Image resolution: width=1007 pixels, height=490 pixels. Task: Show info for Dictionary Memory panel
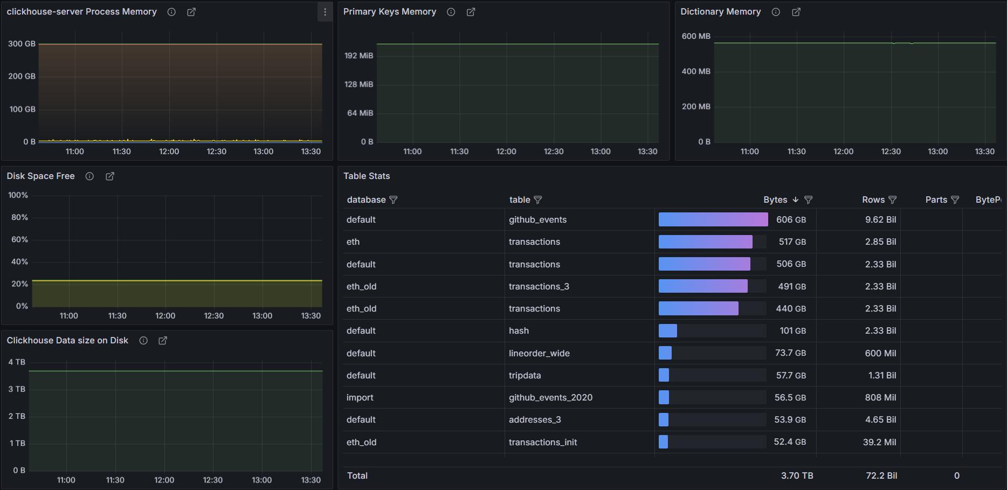pos(776,12)
